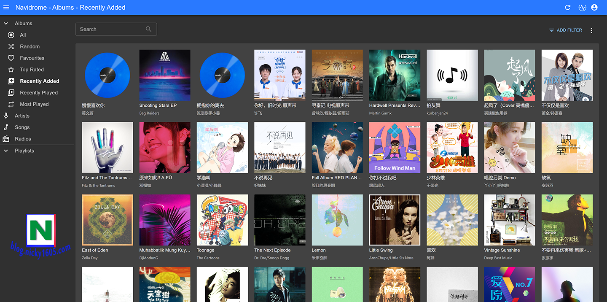Open the Vintage Sunshine album cover
The width and height of the screenshot is (607, 302).
coord(510,220)
